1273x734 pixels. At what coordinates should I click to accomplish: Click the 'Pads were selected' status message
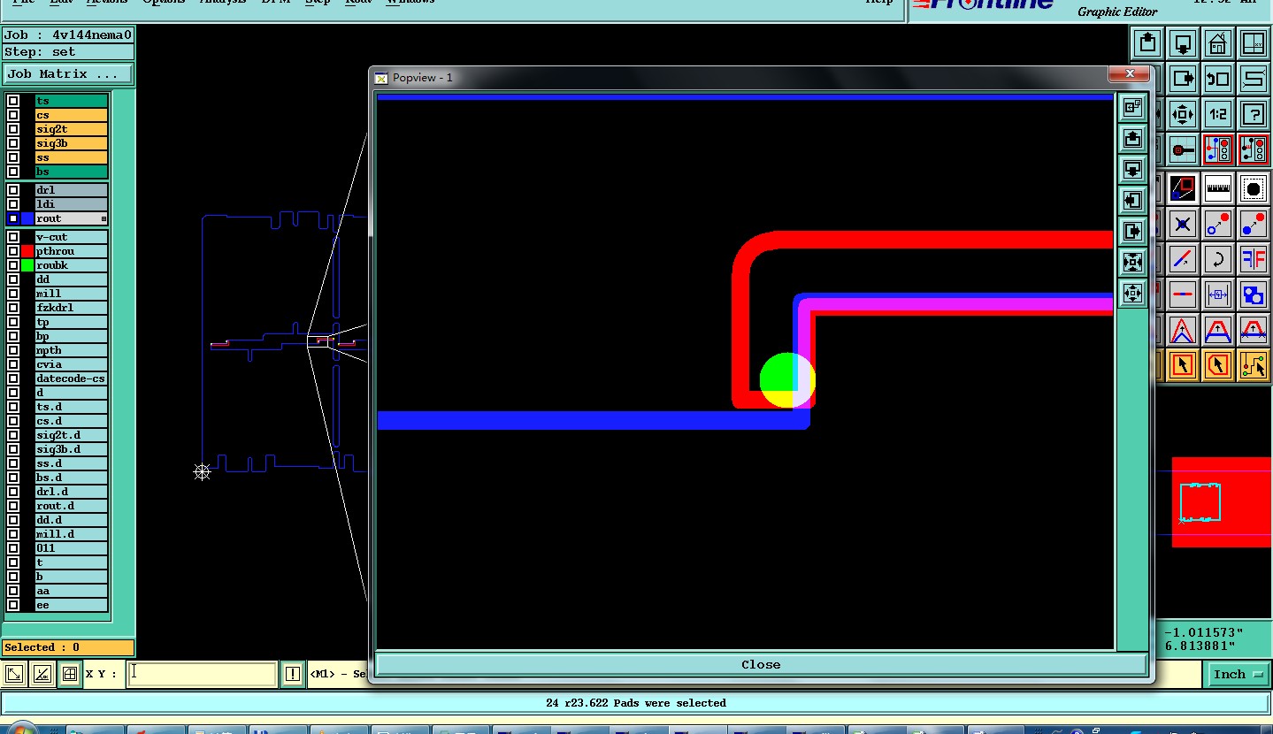coord(636,703)
